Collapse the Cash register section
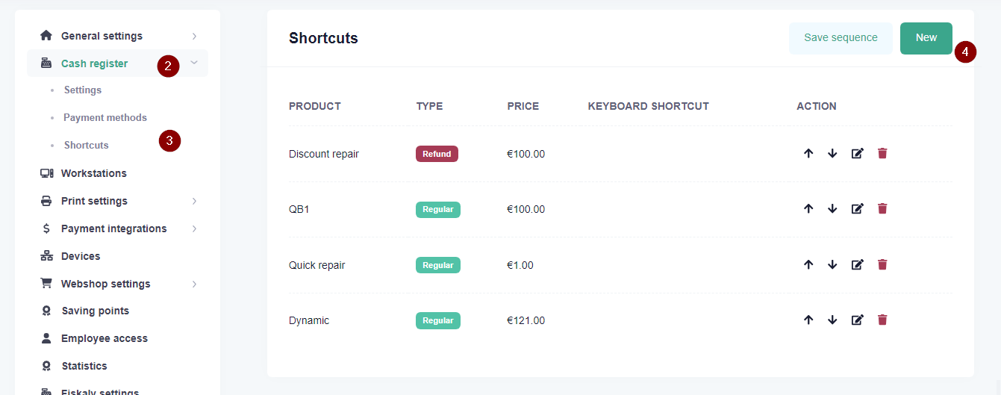The width and height of the screenshot is (1001, 395). (194, 63)
